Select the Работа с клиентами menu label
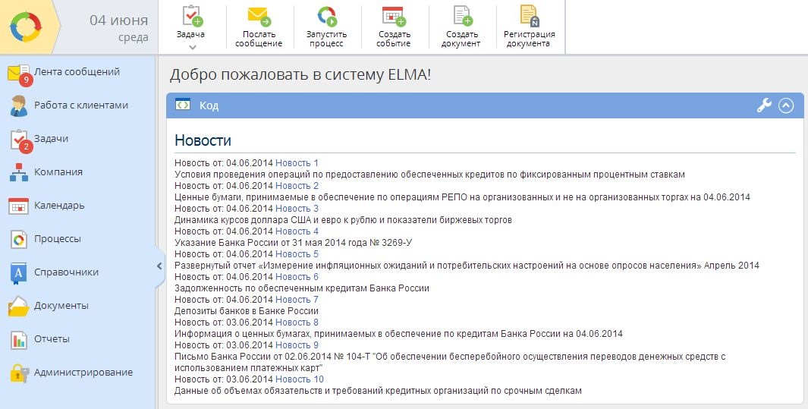Screen dimensions: 808x409 [81, 105]
